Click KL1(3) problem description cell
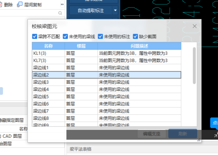 point(139,53)
